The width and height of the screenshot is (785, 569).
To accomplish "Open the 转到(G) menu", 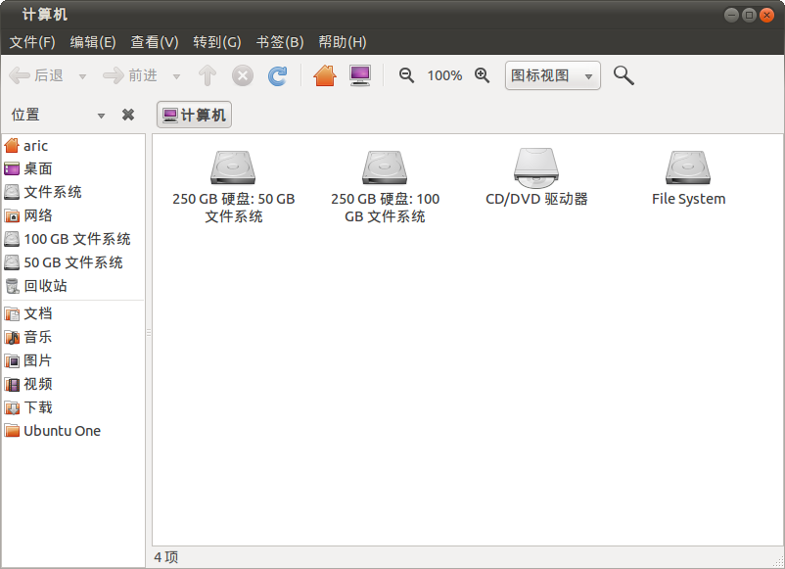I will pos(217,42).
